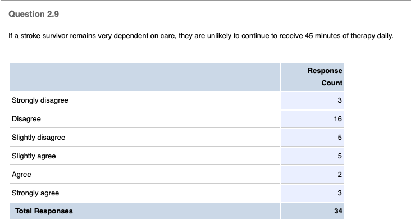
Task: Select the Slightly disagree row label
Action: pyautogui.click(x=39, y=138)
